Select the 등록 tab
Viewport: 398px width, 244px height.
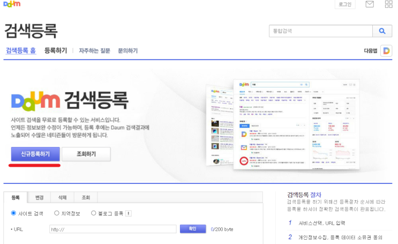16,197
